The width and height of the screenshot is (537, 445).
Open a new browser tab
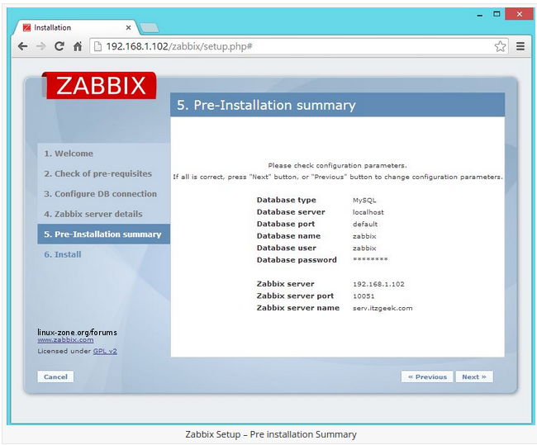click(x=150, y=28)
